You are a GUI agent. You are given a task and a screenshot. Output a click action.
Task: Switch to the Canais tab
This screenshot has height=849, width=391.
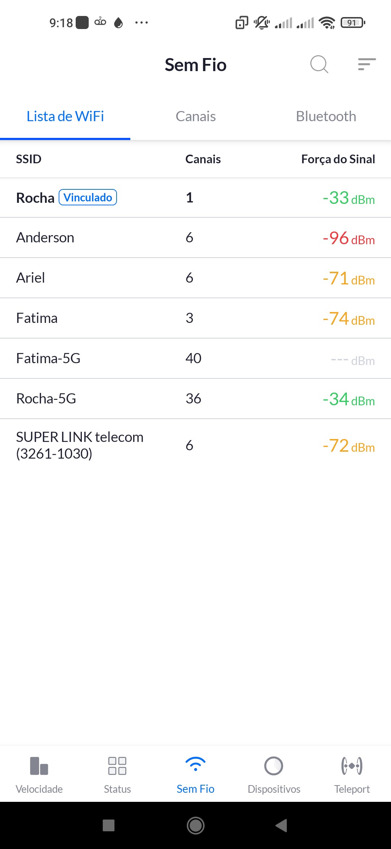pos(195,116)
